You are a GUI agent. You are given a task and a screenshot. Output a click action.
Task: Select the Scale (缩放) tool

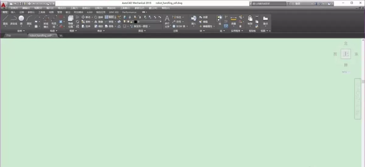tap(98, 26)
